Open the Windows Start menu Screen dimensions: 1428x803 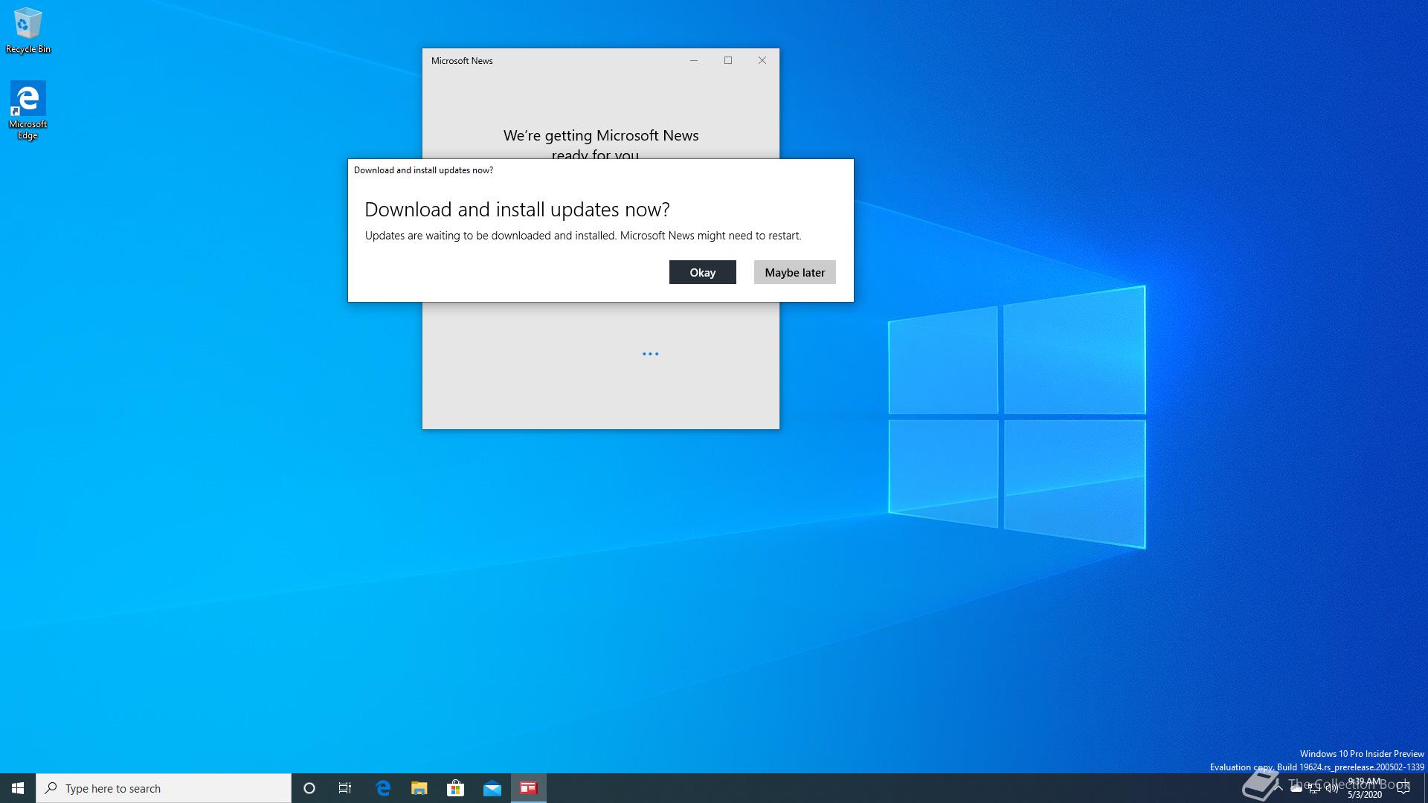point(18,788)
